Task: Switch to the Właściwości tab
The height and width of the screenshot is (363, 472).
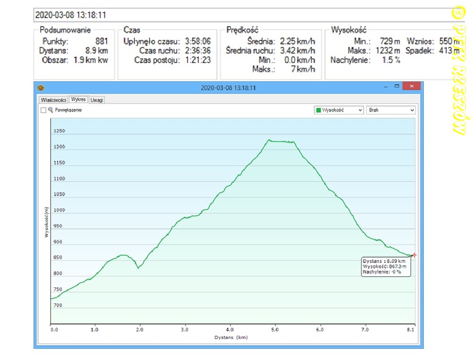Action: tap(53, 100)
